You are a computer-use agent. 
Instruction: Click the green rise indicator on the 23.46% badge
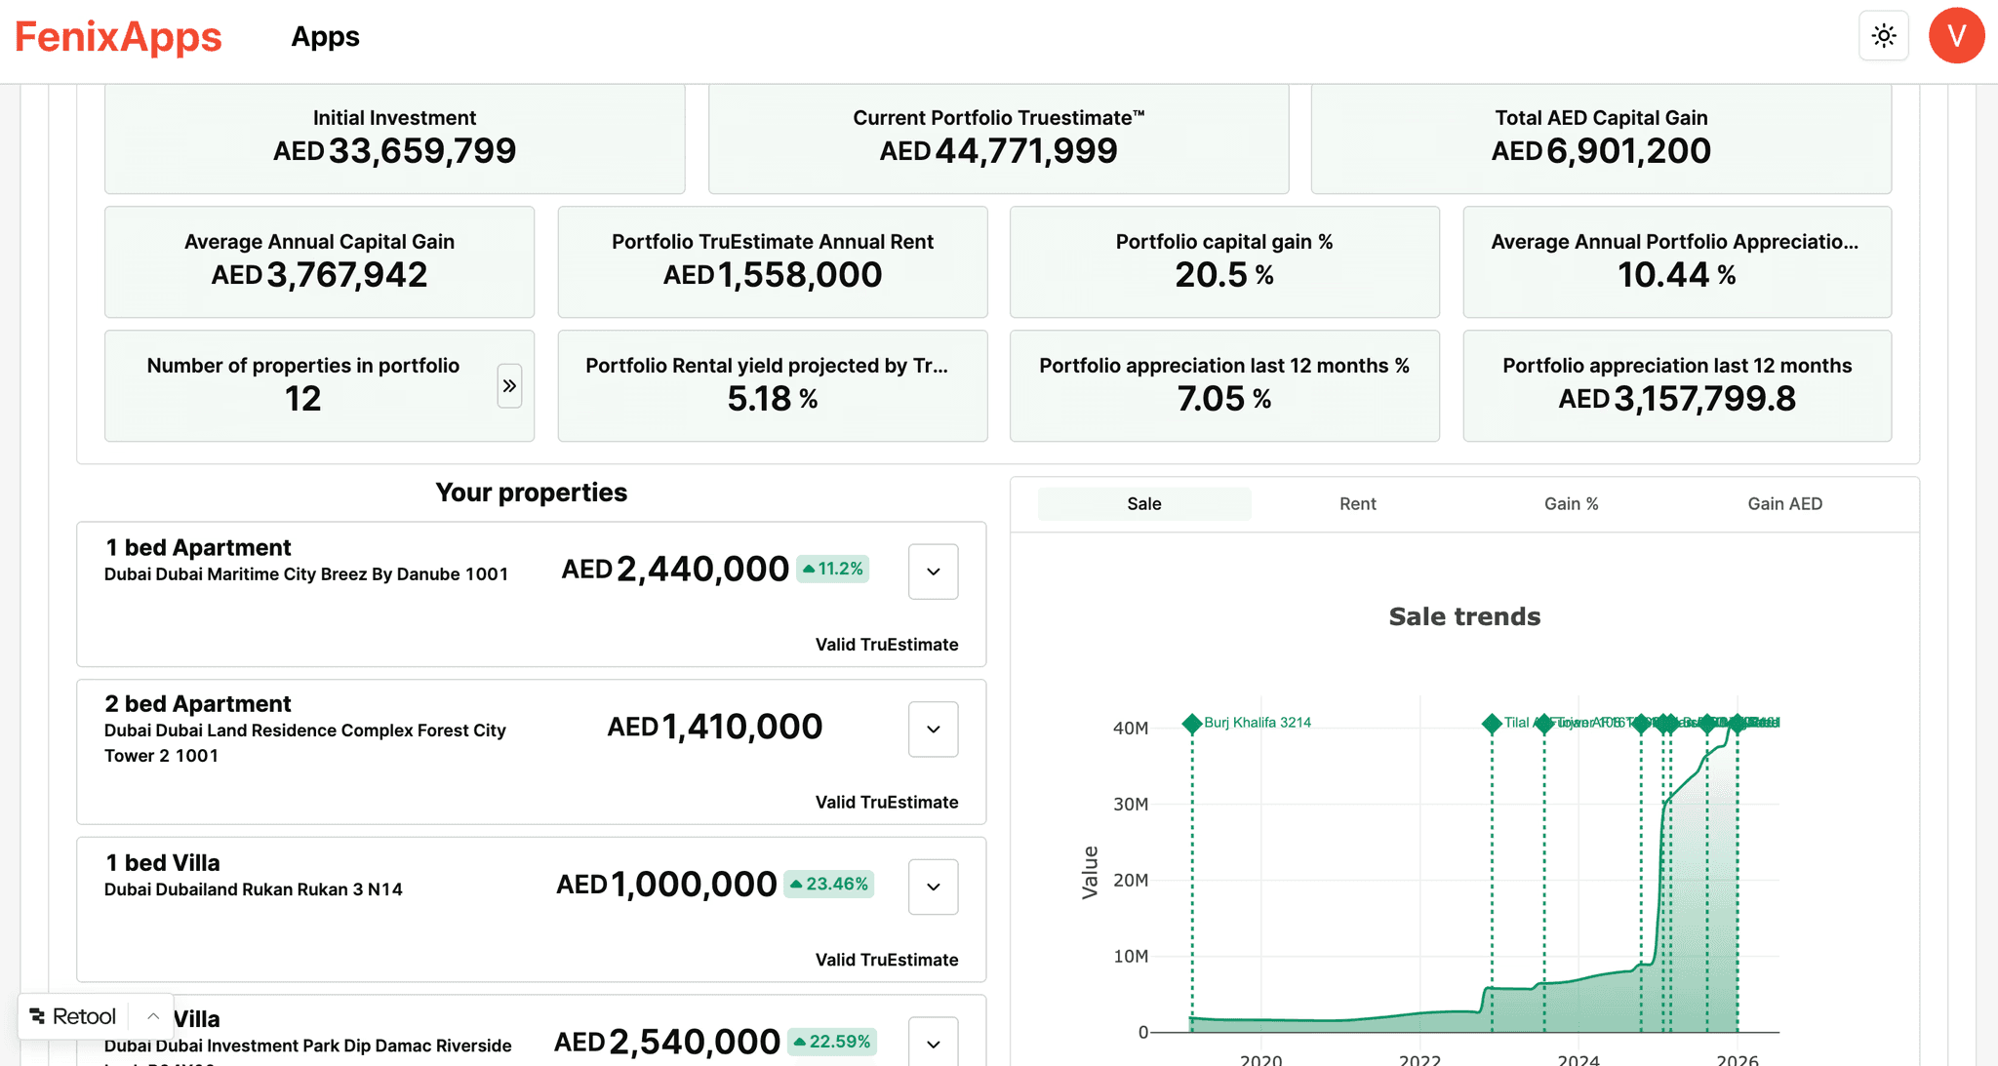pos(796,884)
